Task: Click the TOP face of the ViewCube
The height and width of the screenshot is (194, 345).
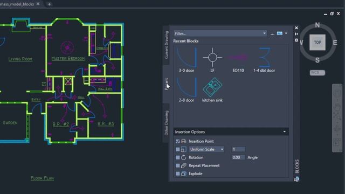Action: [318, 43]
